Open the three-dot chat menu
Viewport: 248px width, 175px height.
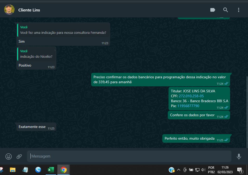click(x=238, y=10)
